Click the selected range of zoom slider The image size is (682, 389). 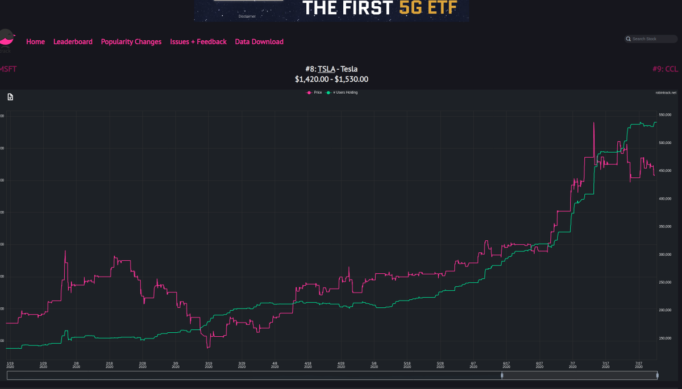tap(580, 375)
